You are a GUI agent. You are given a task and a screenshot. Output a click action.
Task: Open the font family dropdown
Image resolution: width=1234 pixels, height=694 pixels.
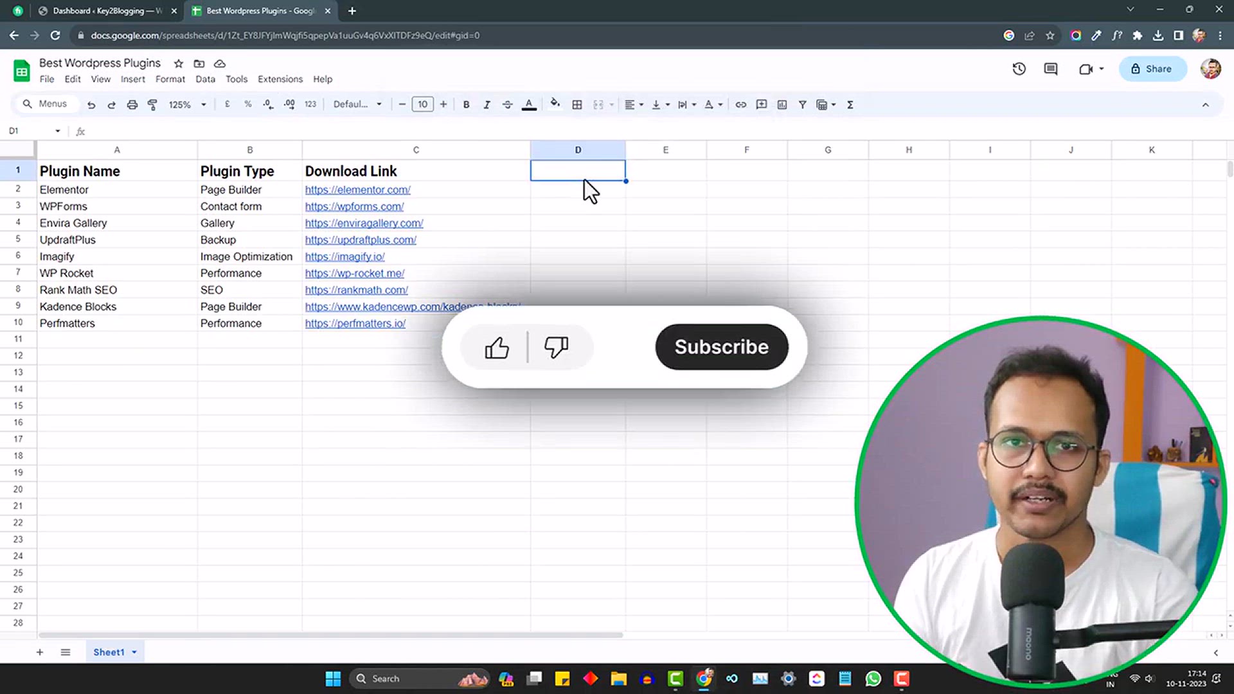[x=357, y=104]
